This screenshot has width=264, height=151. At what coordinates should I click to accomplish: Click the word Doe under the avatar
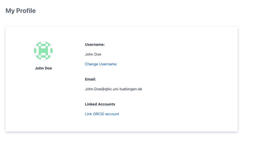[x=48, y=68]
